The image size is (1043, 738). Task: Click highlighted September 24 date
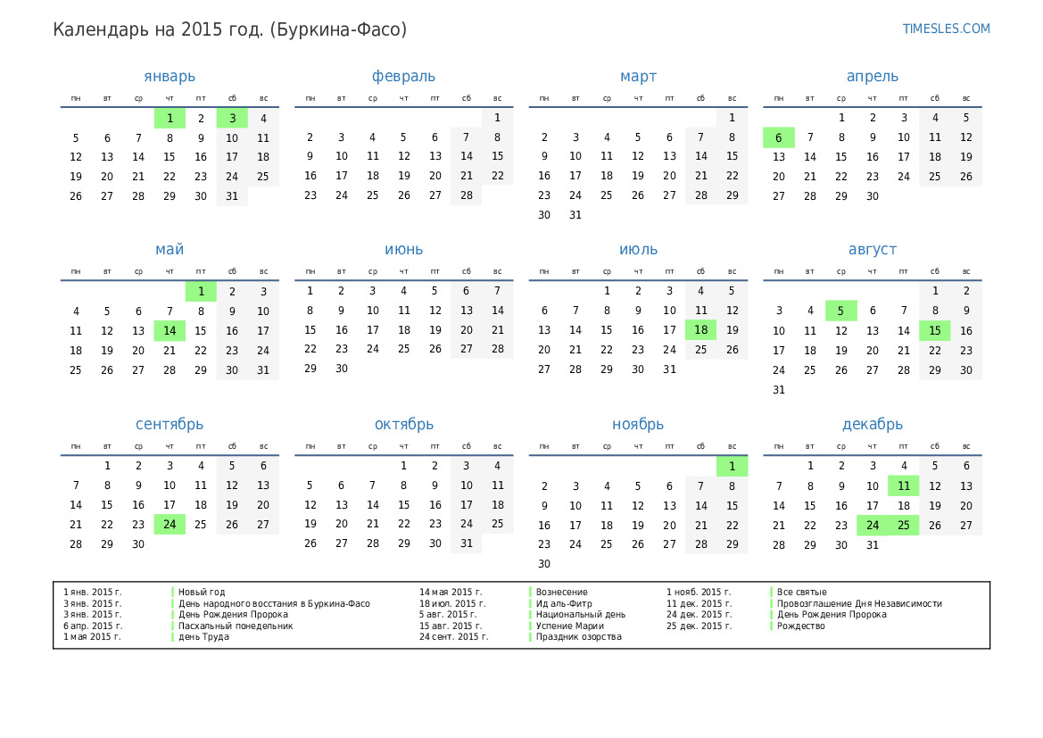pyautogui.click(x=170, y=525)
